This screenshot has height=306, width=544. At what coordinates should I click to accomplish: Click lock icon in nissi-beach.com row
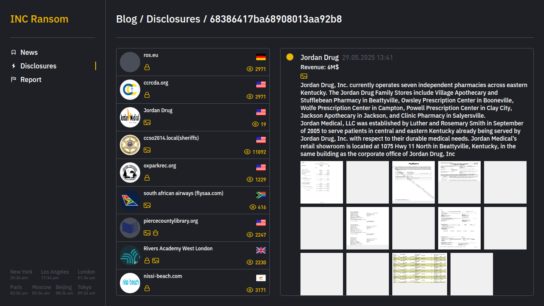pyautogui.click(x=147, y=288)
